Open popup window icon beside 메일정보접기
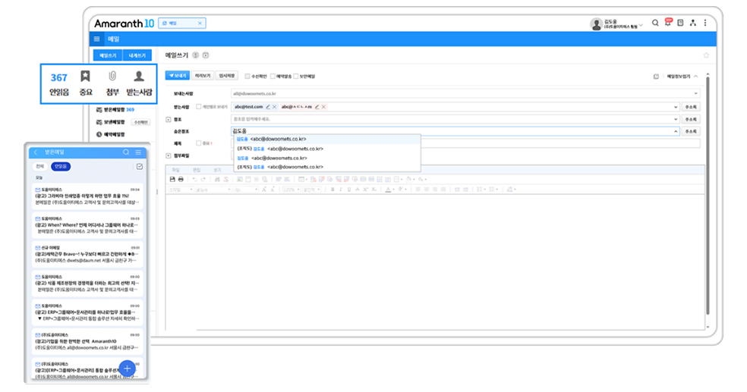 [x=656, y=76]
